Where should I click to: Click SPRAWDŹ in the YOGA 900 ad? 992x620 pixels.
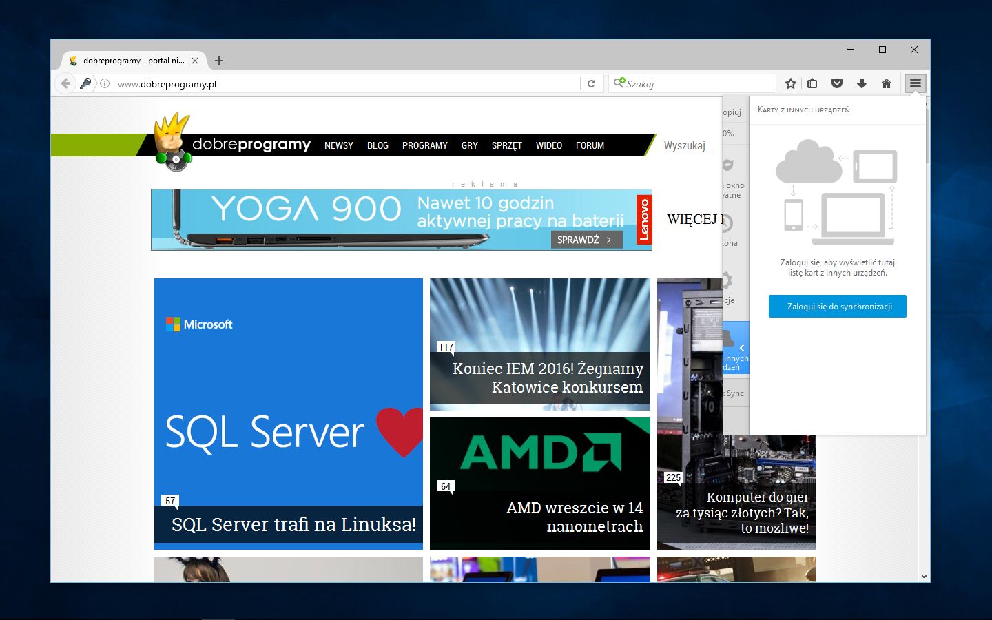(586, 240)
